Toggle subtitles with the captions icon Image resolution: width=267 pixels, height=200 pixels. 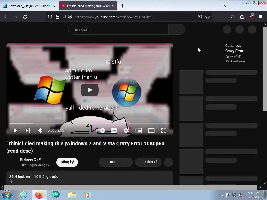click(x=114, y=130)
